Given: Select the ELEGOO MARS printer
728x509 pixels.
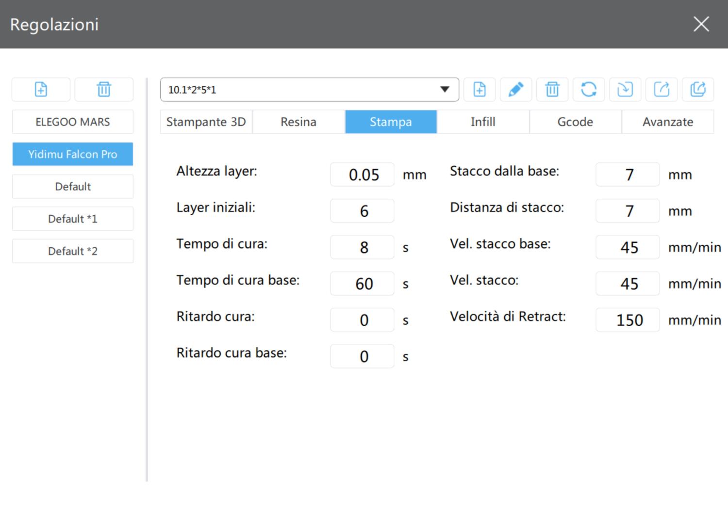Looking at the screenshot, I should pos(73,122).
